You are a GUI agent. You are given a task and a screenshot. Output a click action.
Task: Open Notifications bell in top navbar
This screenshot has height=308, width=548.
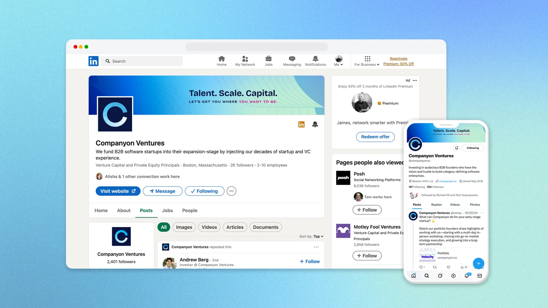point(315,61)
